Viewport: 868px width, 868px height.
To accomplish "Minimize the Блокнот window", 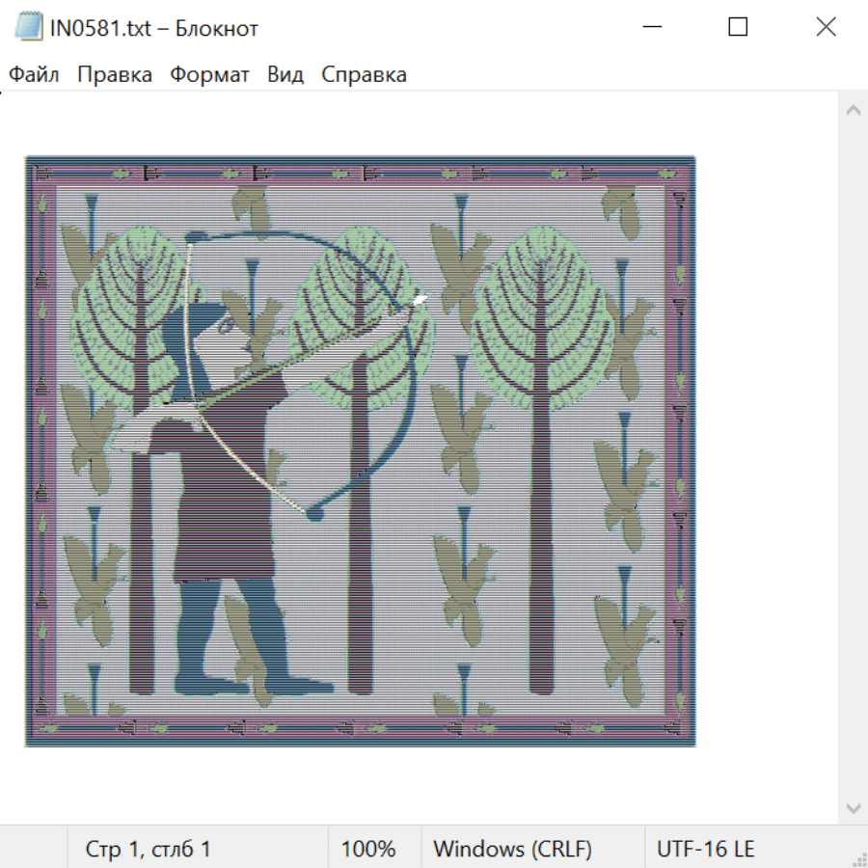I will (650, 27).
